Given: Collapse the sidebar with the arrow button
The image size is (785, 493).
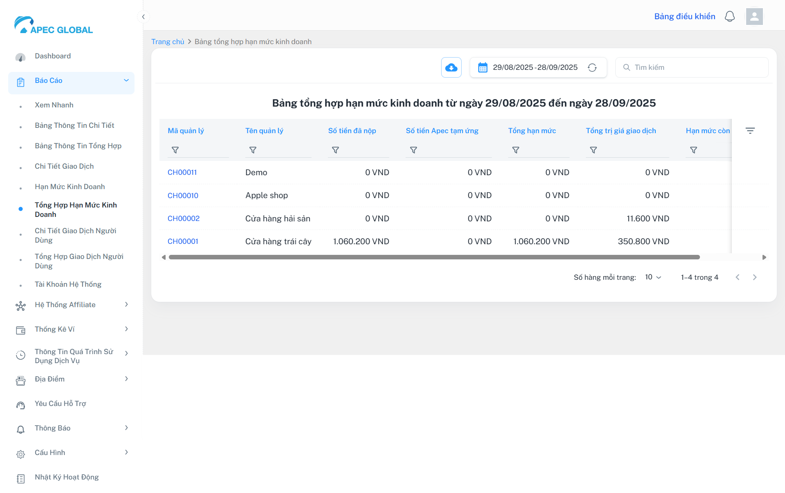Looking at the screenshot, I should tap(143, 17).
